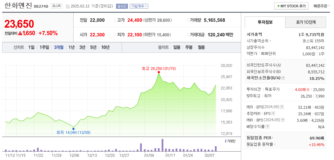Click help icon next to PER EPS(2024.09)
Image resolution: width=334 pixels, height=160 pixels.
tap(282, 107)
